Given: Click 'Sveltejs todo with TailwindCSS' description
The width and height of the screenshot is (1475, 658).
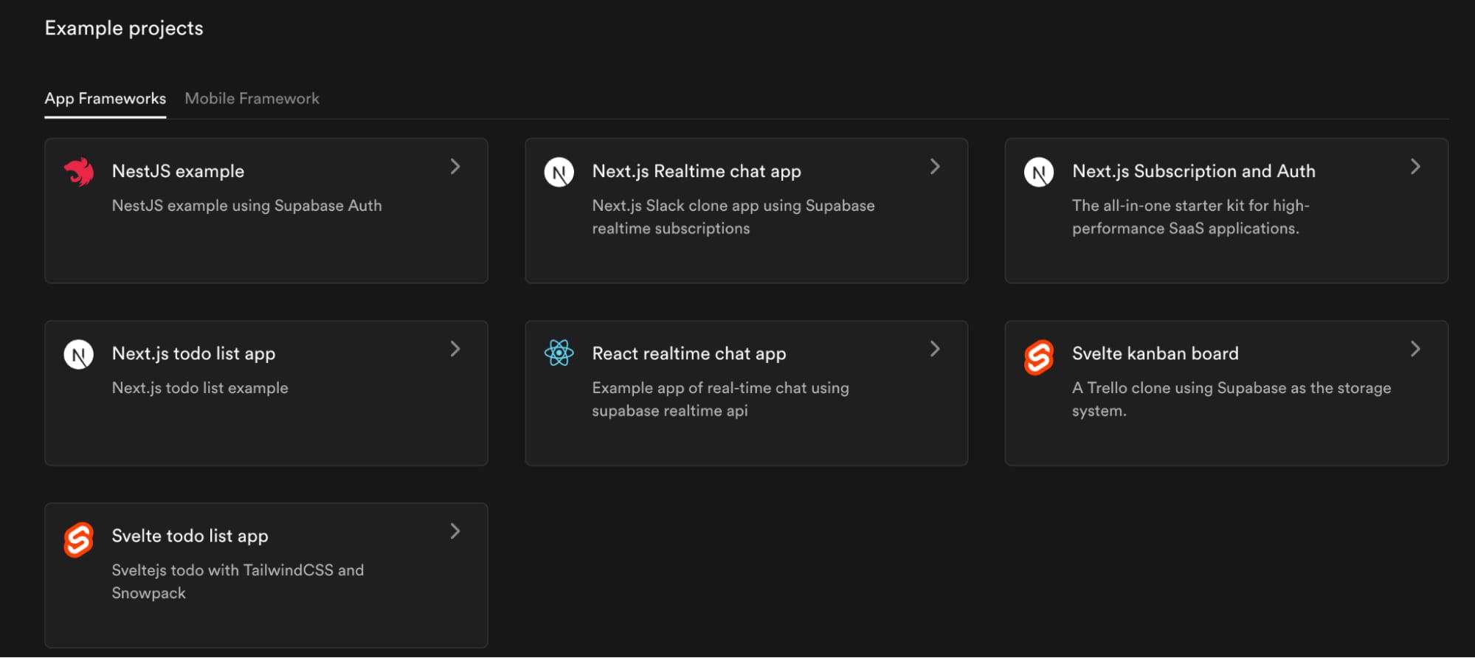Looking at the screenshot, I should click(x=238, y=581).
